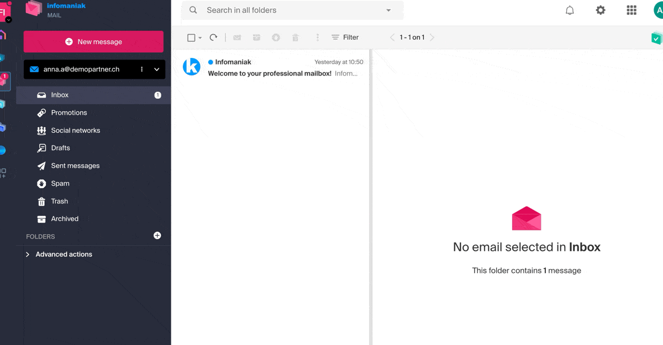Viewport: 663px width, 345px height.
Task: Open settings via the gear icon
Action: pyautogui.click(x=601, y=10)
